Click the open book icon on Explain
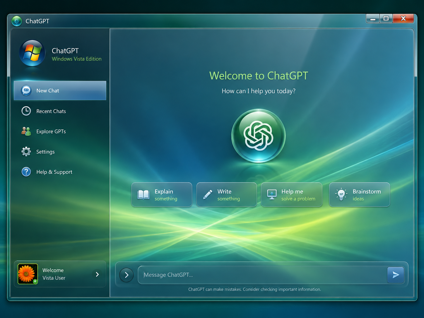Viewport: 424px width, 318px height. click(x=143, y=195)
